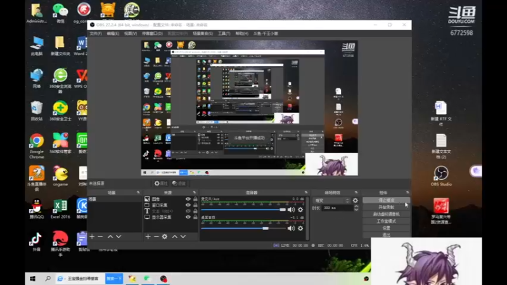
Task: Toggle lock on 文本 (GDI+) source
Action: [195, 211]
